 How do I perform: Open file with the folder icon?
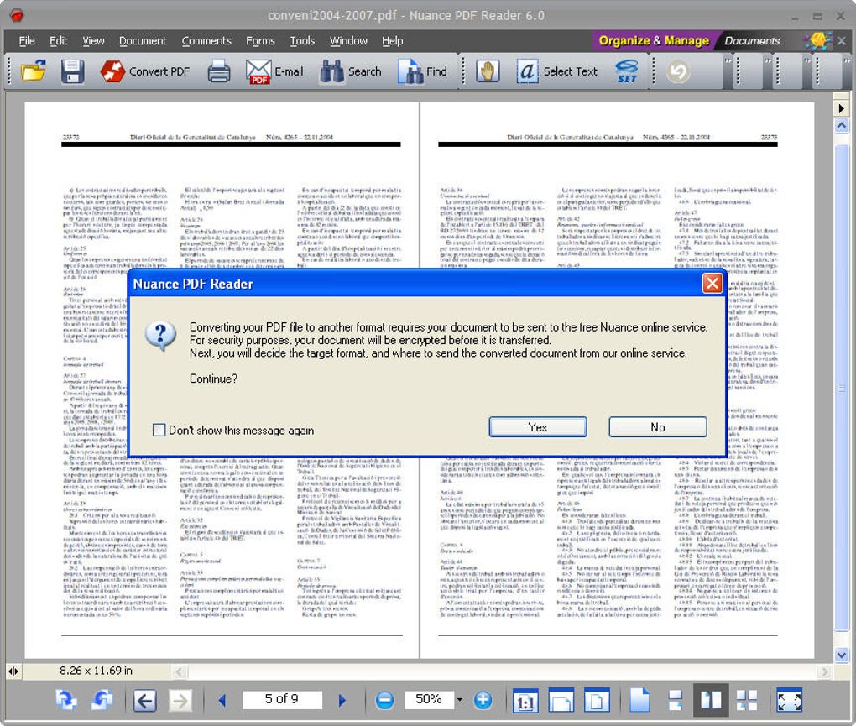pos(34,71)
